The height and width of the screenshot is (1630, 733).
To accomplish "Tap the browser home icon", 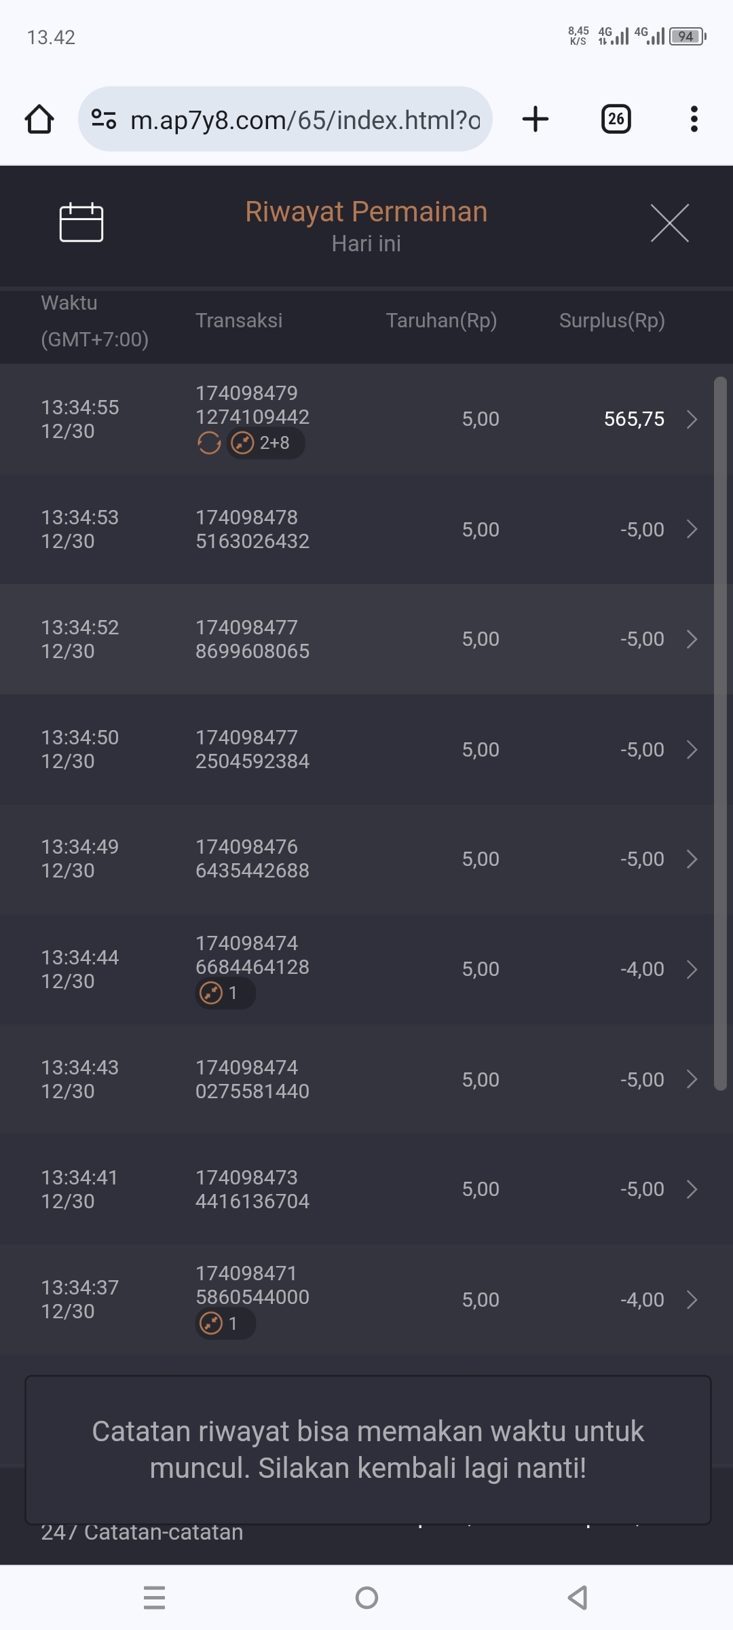I will [39, 120].
